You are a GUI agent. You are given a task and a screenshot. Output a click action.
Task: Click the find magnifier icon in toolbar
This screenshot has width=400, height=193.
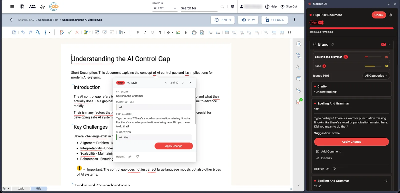(38, 32)
